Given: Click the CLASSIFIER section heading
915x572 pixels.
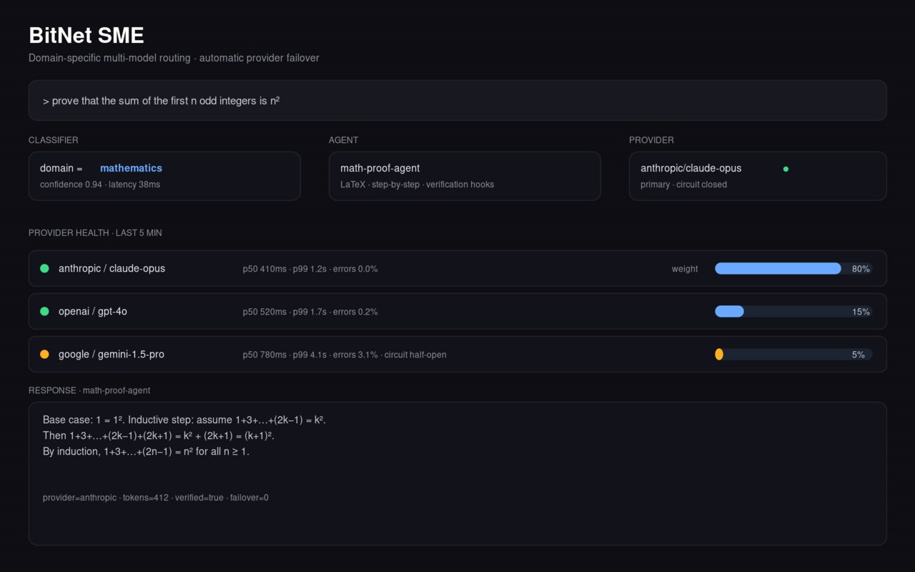Looking at the screenshot, I should (x=53, y=140).
